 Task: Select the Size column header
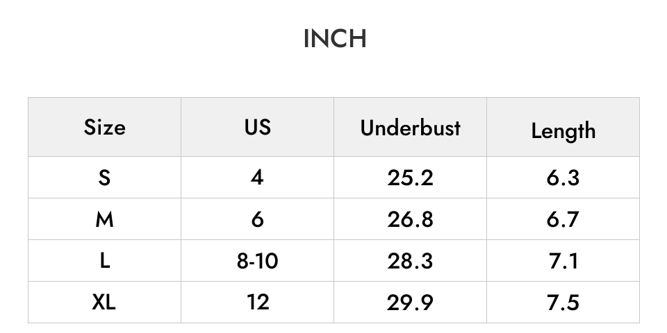click(x=105, y=127)
